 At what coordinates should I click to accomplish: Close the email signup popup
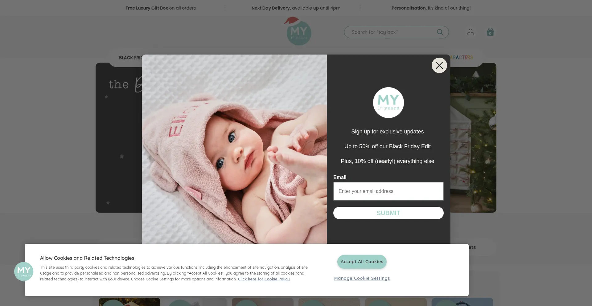[439, 65]
